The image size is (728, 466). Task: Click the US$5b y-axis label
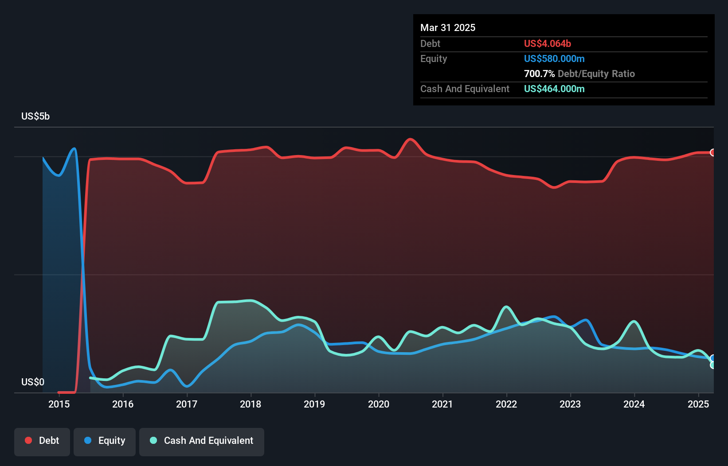click(35, 116)
